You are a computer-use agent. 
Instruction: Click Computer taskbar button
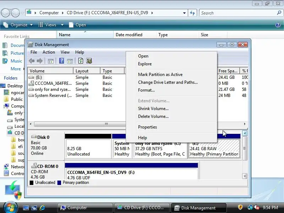coord(85,208)
